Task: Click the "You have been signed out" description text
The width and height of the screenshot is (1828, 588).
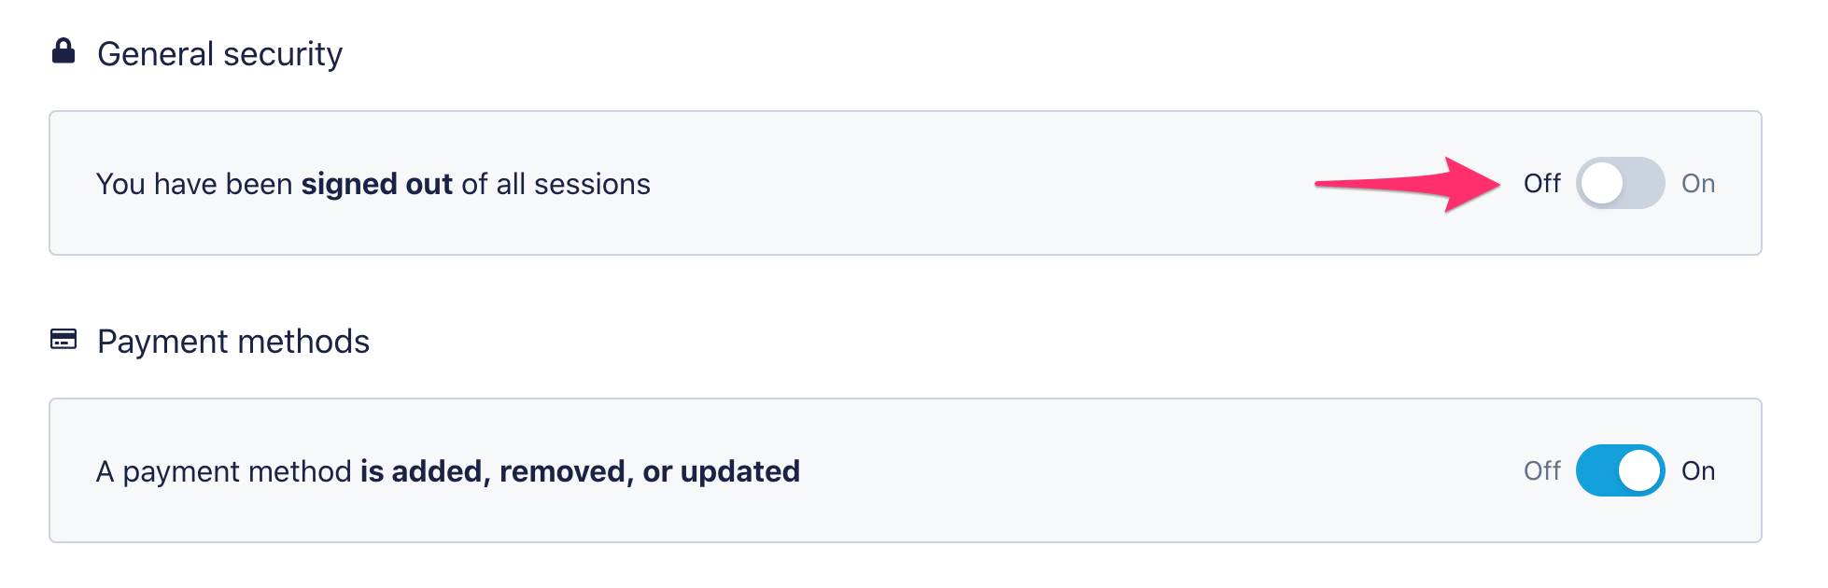Action: tap(196, 184)
